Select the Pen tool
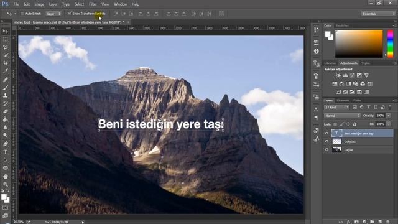The height and width of the screenshot is (224, 398). click(x=6, y=144)
